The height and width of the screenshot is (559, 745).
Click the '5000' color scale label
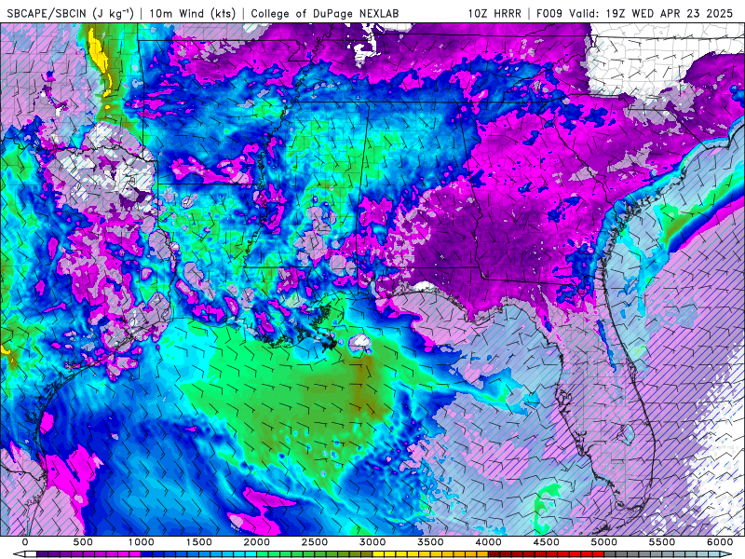pyautogui.click(x=604, y=542)
